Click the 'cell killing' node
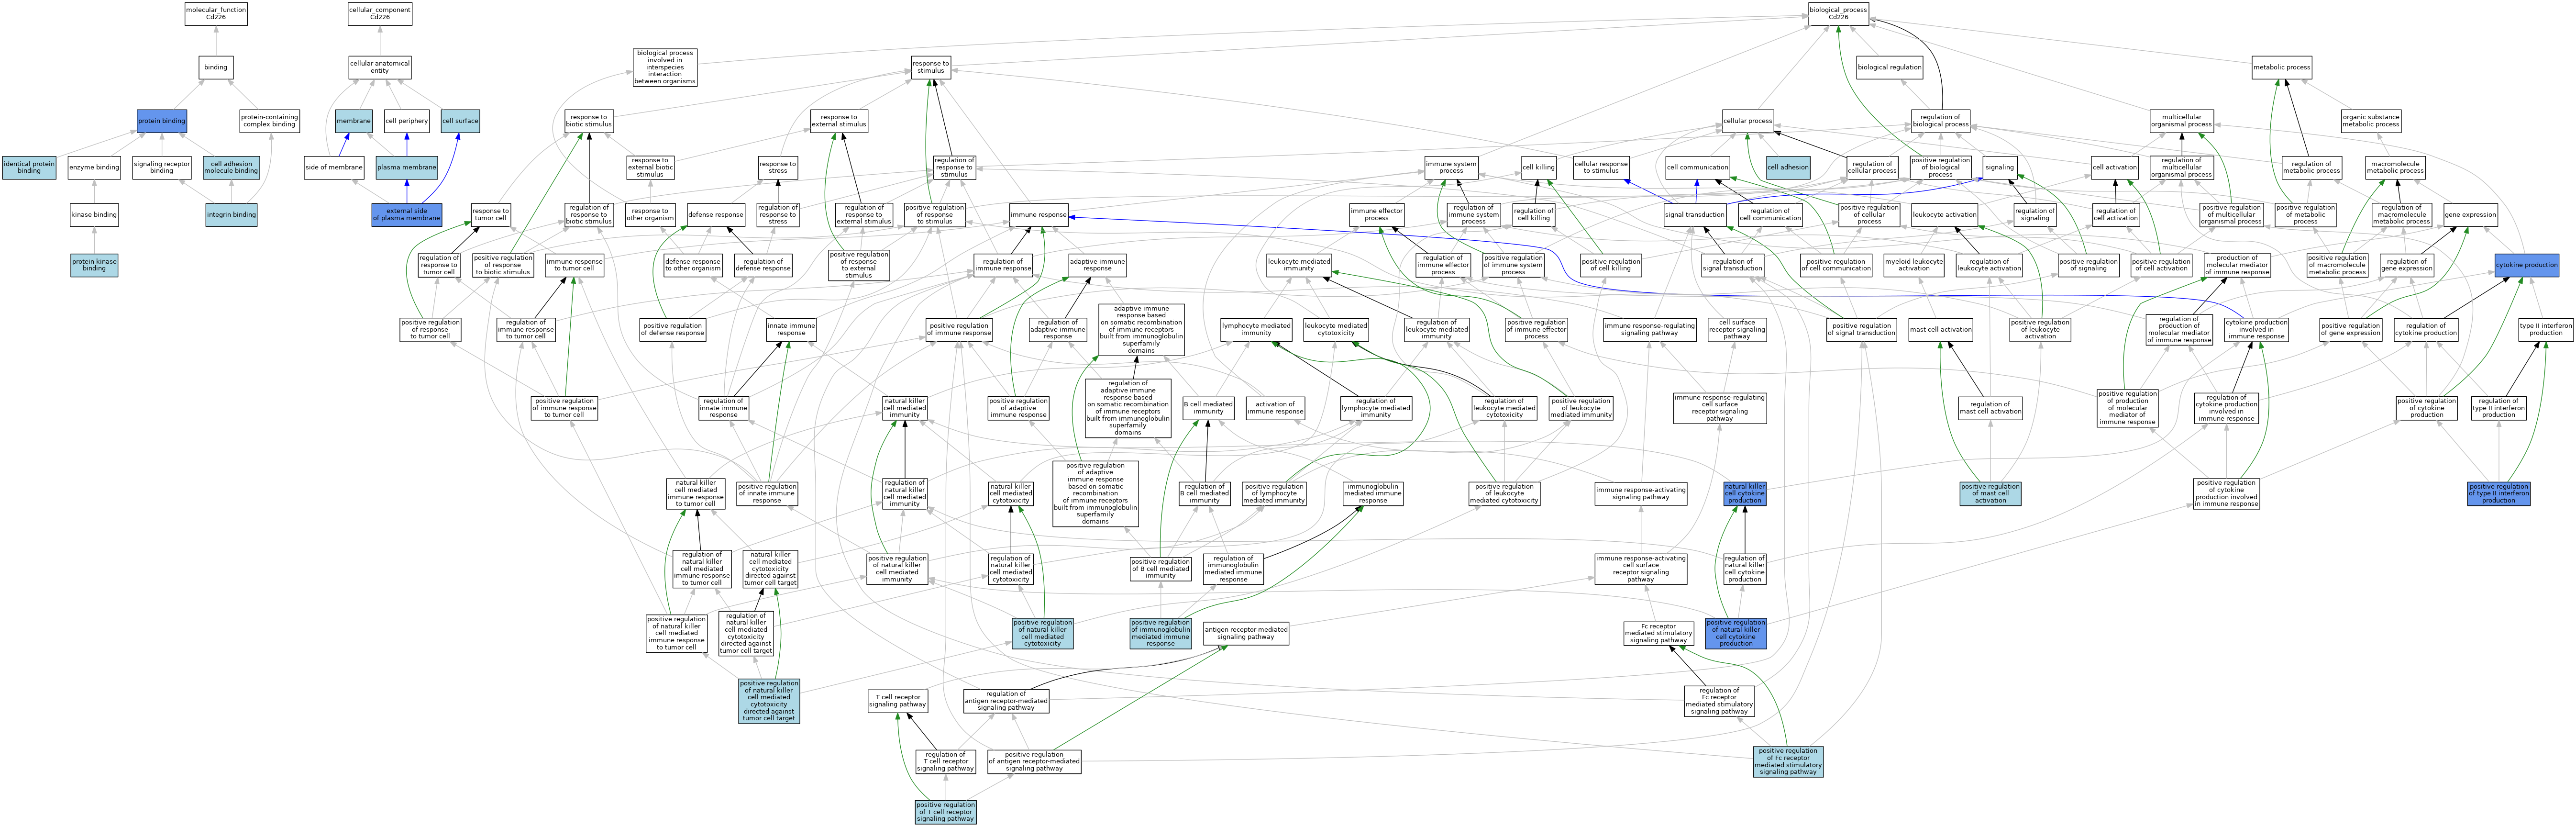Viewport: 2576px width, 827px height. tap(1539, 168)
